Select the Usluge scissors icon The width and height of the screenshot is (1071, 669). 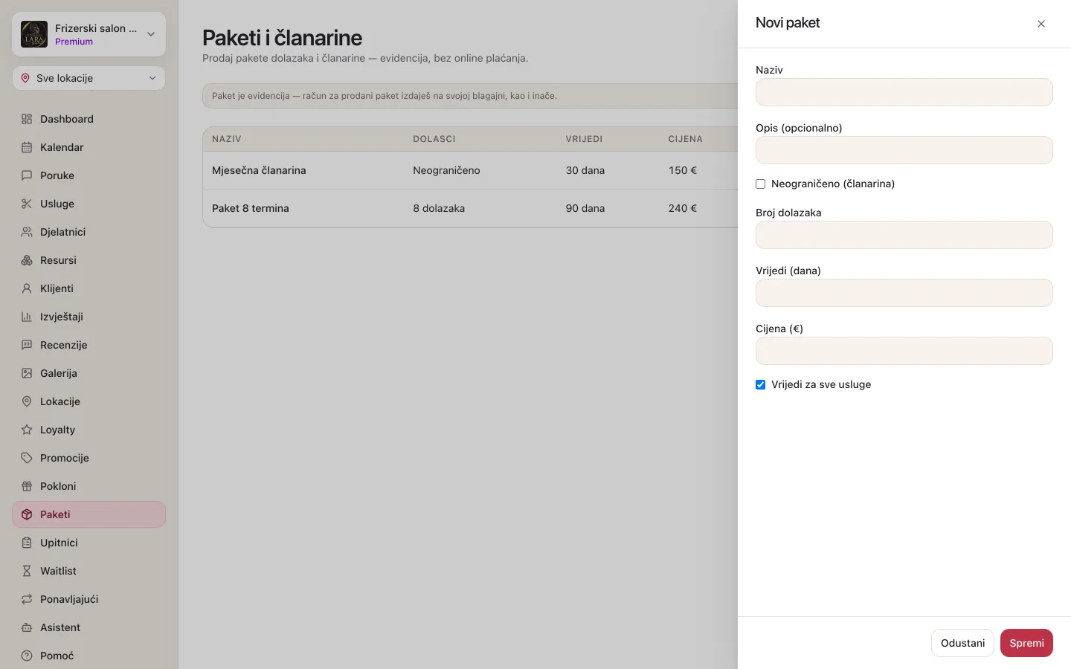coord(27,204)
